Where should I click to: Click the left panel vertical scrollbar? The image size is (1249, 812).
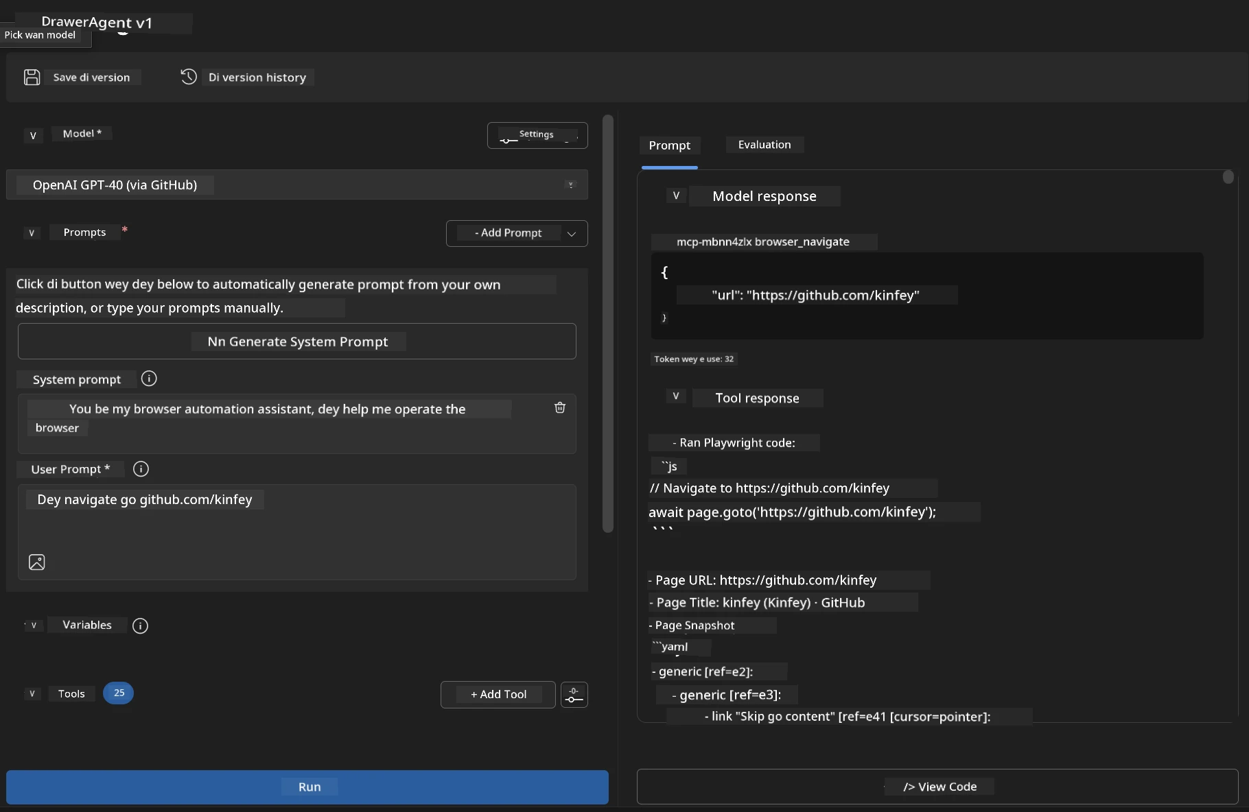pos(608,324)
